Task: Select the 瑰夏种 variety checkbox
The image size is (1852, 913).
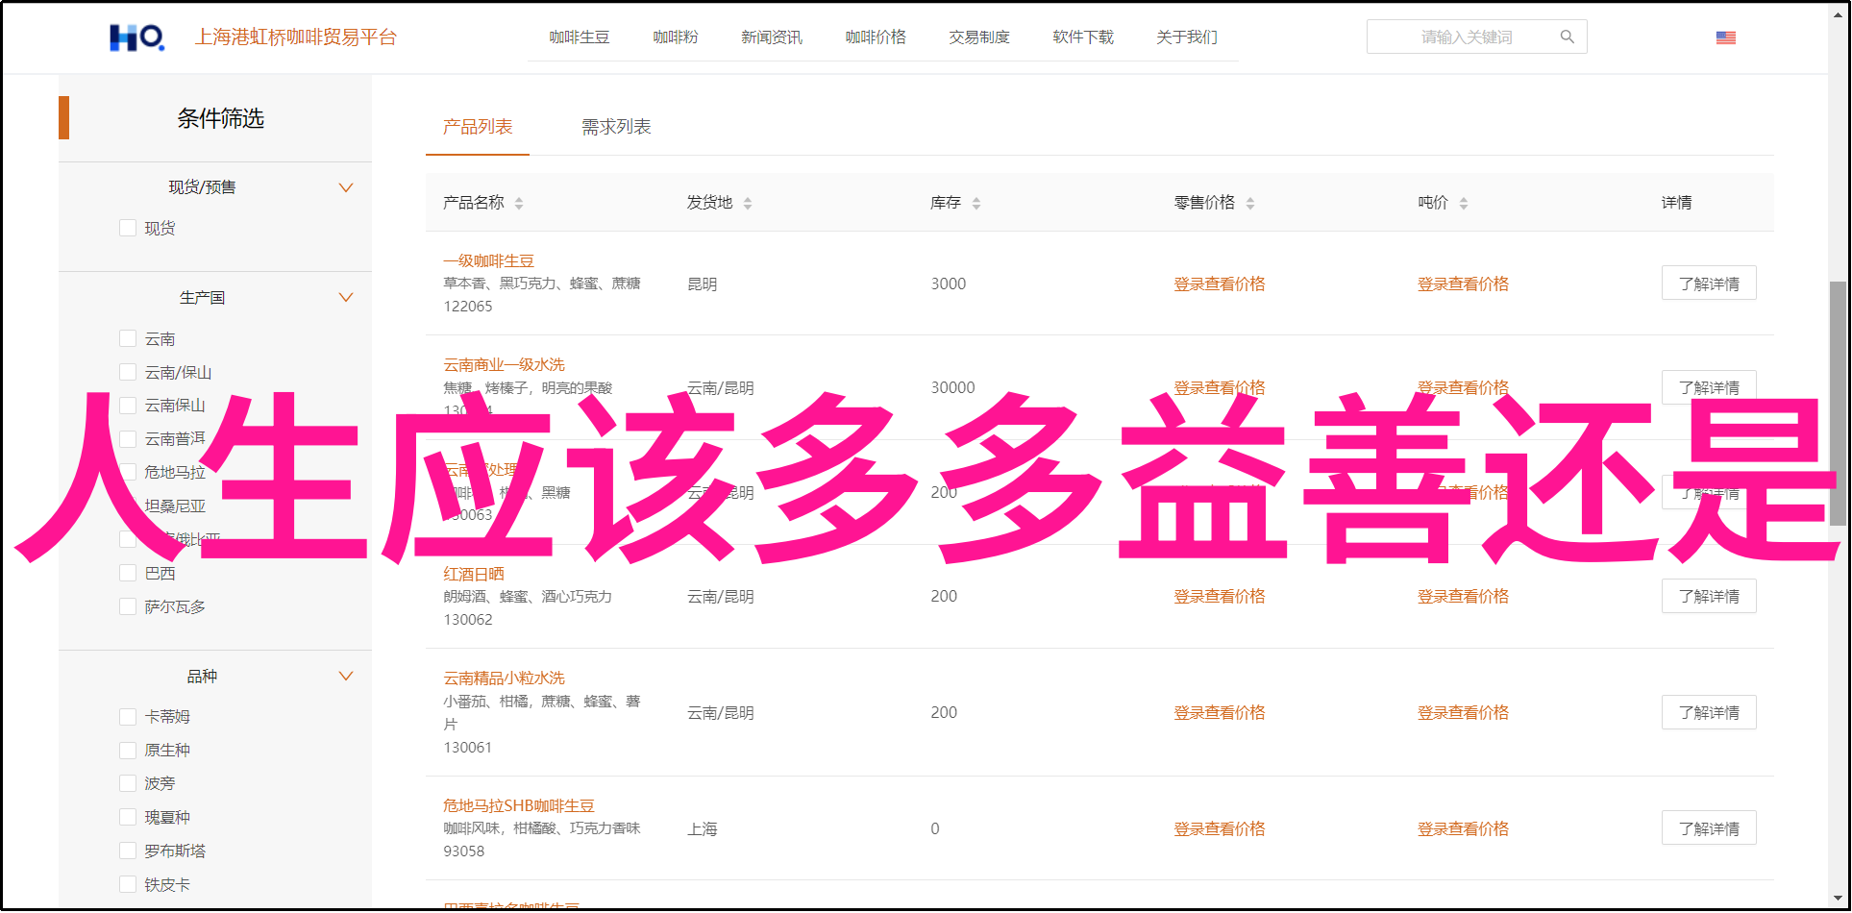Action: click(127, 817)
